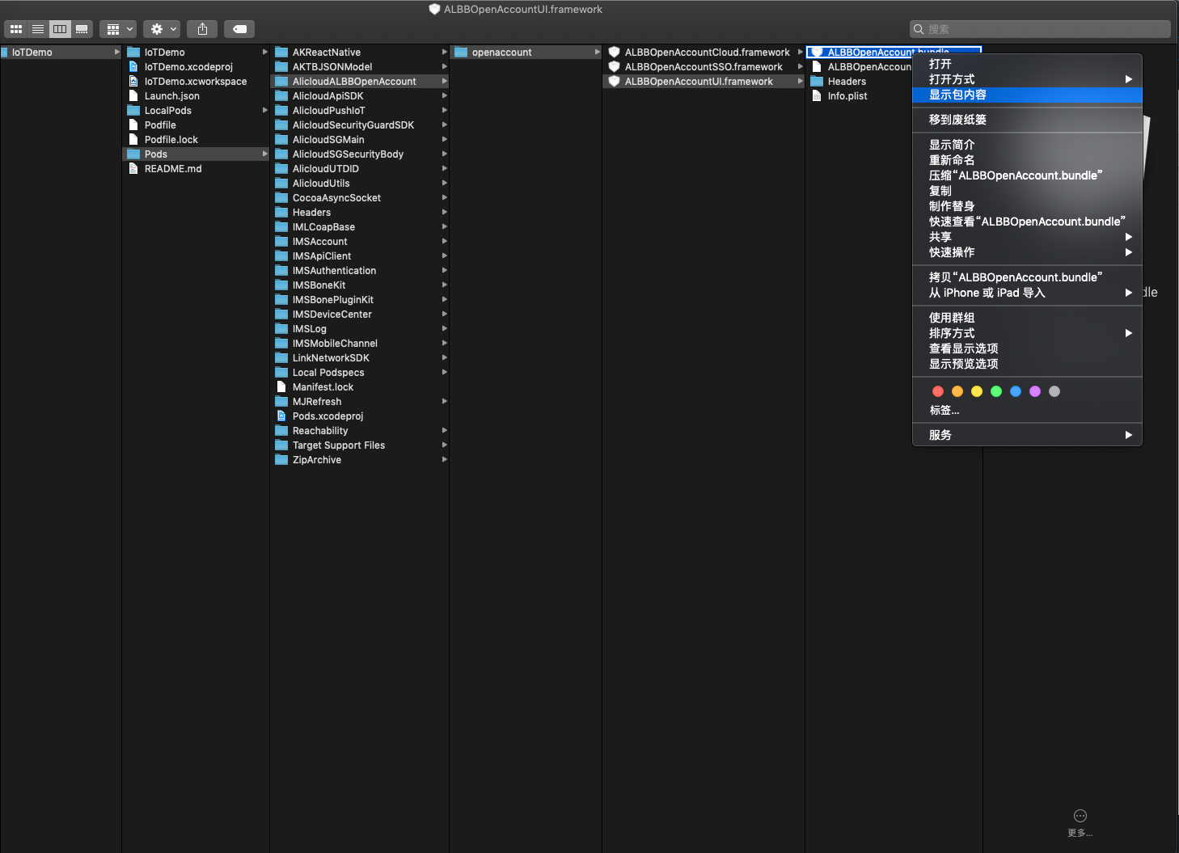1179x853 pixels.
Task: Choose 查看显示选项 in the context menu
Action: pyautogui.click(x=1027, y=348)
